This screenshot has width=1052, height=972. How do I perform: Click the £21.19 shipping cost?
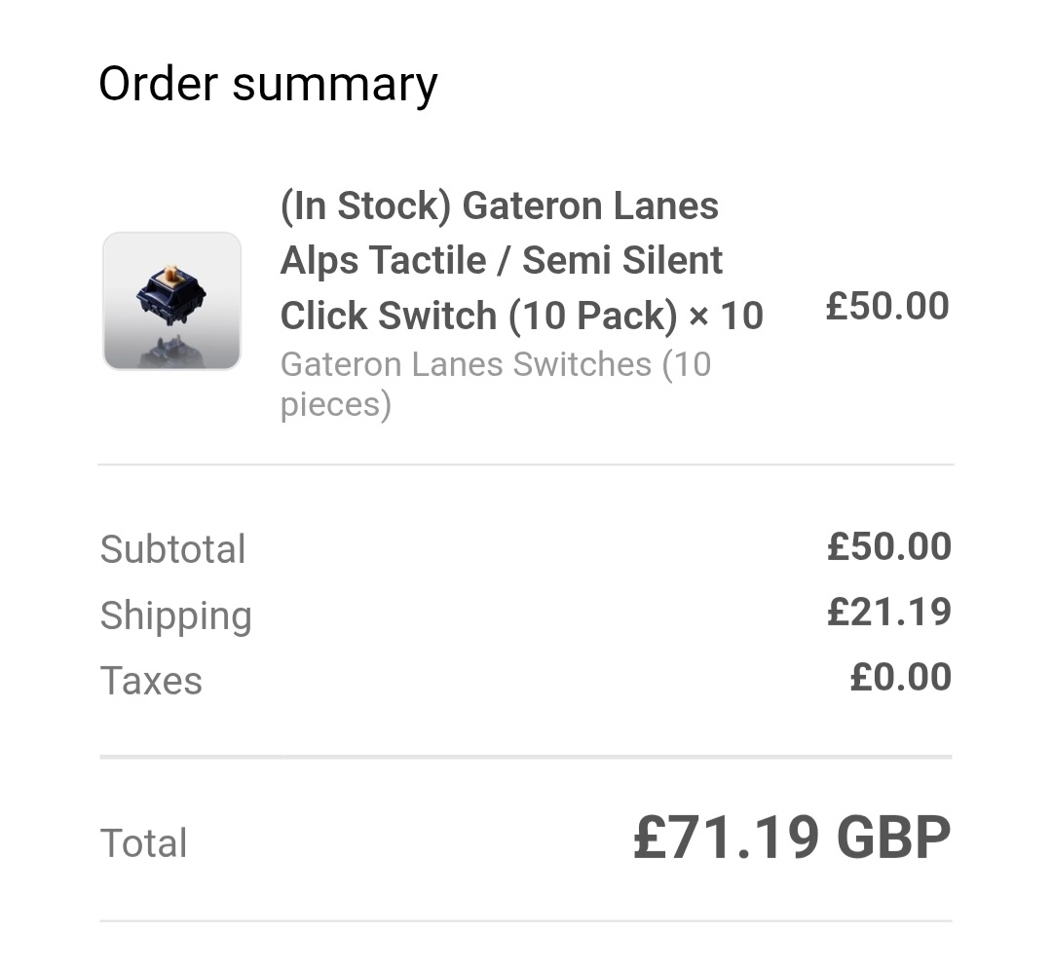(x=888, y=612)
